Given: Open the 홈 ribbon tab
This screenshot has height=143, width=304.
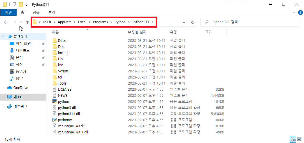Looking at the screenshot, I should pos(22,12).
